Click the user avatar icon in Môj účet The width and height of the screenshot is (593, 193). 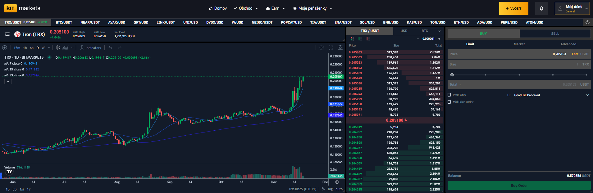point(560,9)
